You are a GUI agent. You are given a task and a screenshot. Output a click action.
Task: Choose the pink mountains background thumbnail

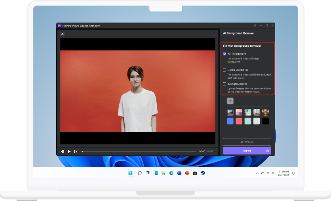tap(239, 112)
